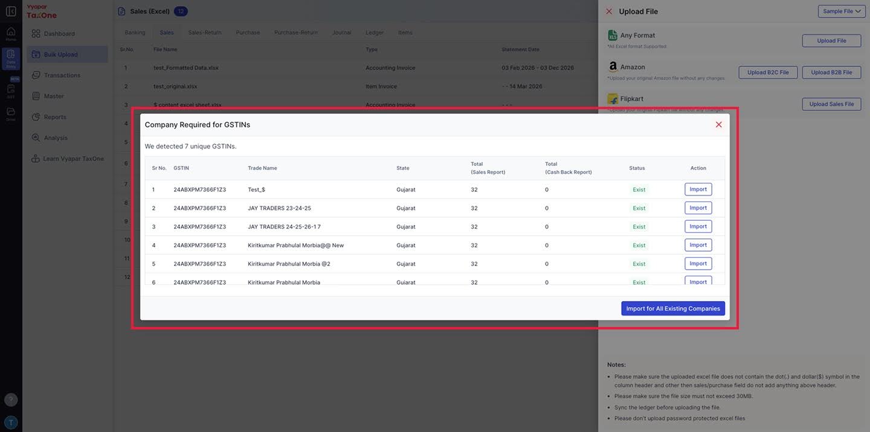
Task: Switch to the Banking tab
Action: (135, 33)
